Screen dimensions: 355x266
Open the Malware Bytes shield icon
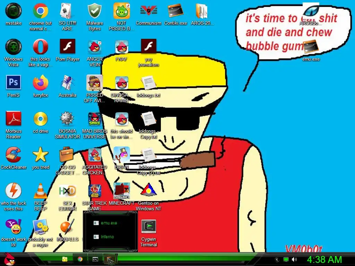[x=94, y=11]
